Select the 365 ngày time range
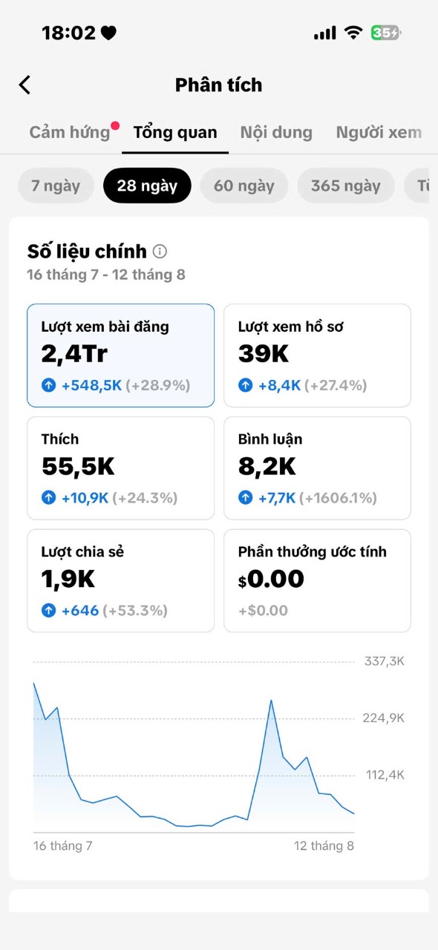The width and height of the screenshot is (438, 950). (346, 186)
